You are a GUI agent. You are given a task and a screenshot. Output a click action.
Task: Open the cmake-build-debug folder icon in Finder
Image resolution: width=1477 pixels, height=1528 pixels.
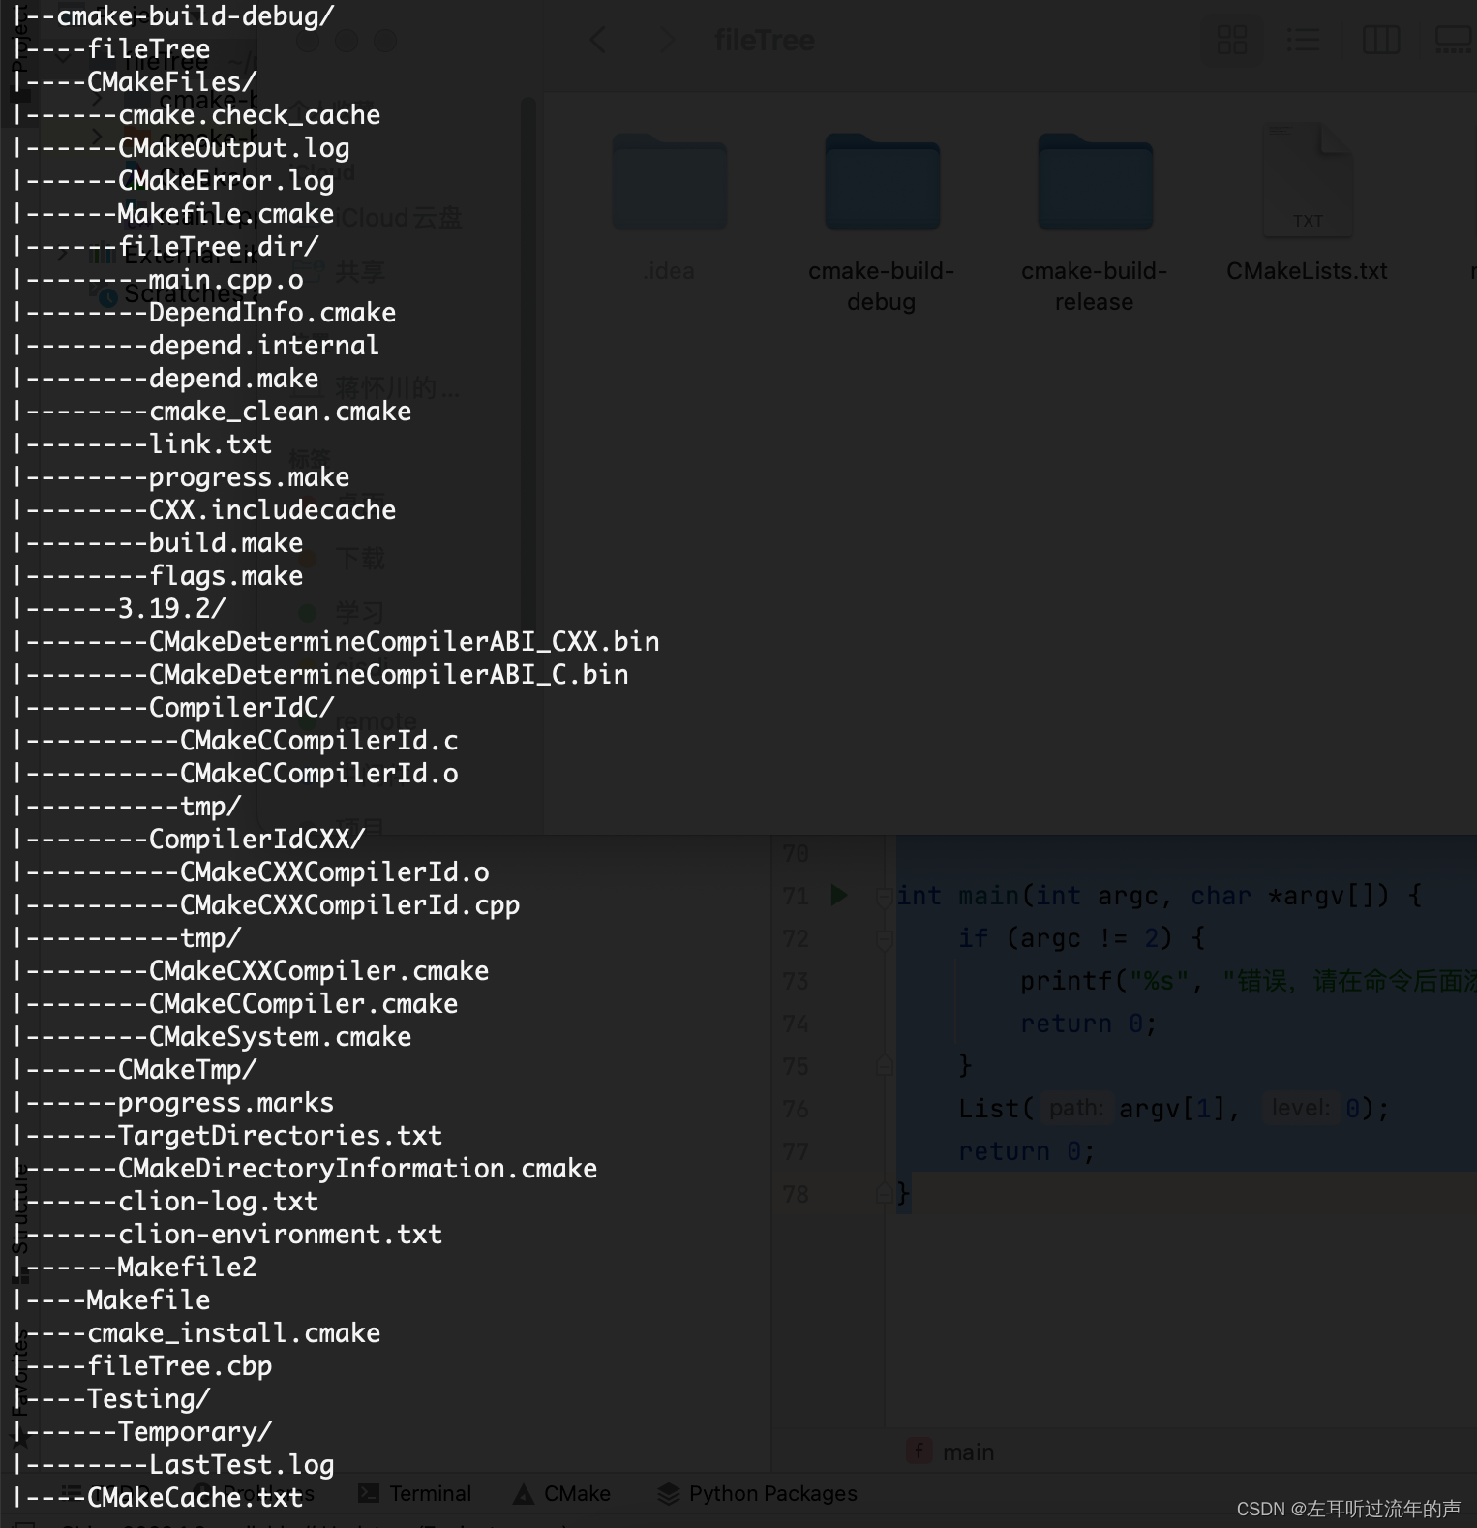(882, 182)
